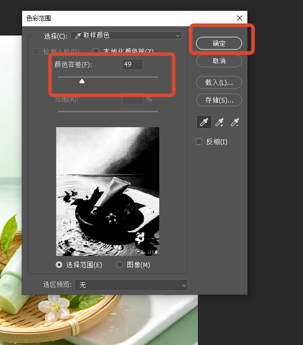The height and width of the screenshot is (345, 303).
Task: Click the 颜色容差 slider handle
Action: pos(82,81)
